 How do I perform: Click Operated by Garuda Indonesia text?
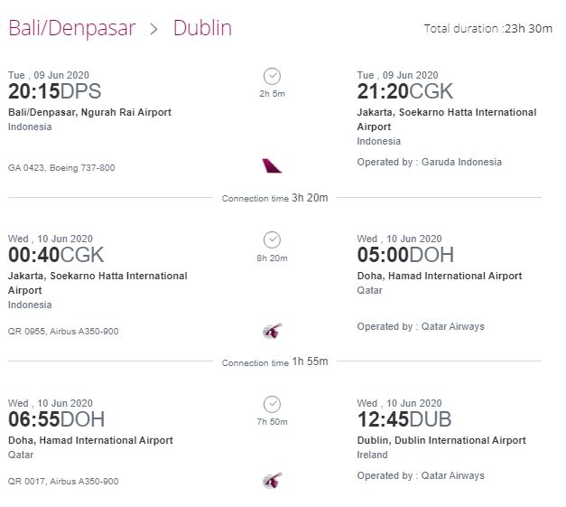(x=429, y=162)
